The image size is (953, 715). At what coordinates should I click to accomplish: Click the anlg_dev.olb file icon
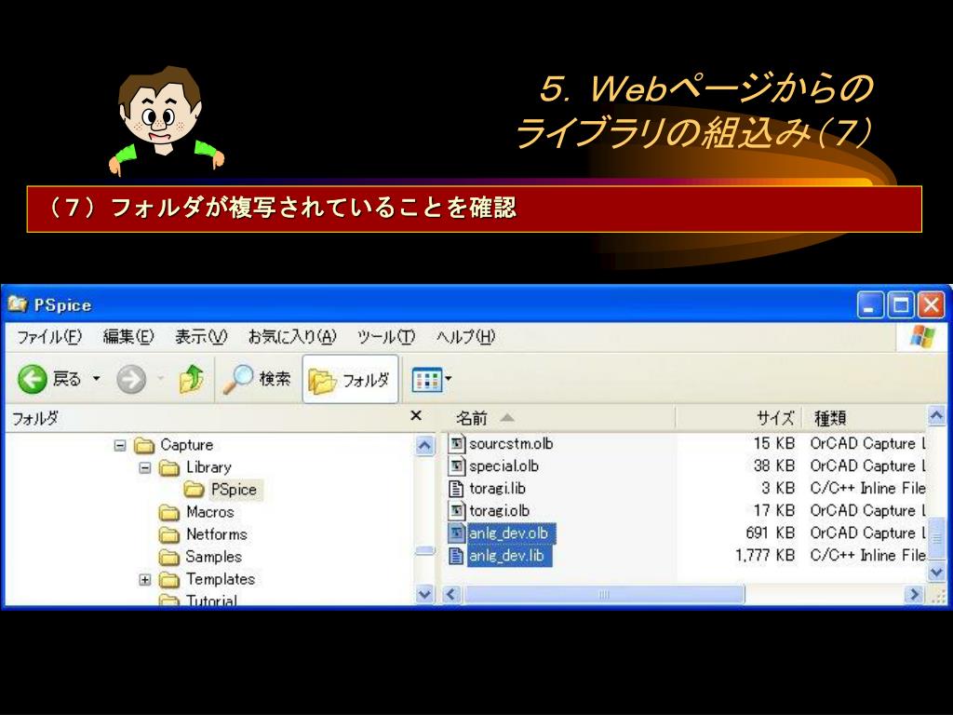[x=456, y=533]
